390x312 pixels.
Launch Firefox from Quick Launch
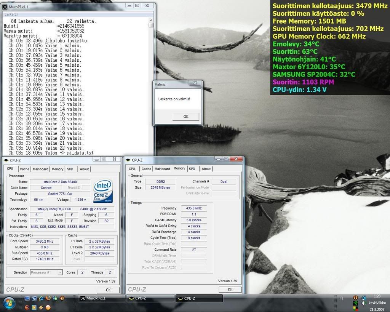tap(48, 298)
